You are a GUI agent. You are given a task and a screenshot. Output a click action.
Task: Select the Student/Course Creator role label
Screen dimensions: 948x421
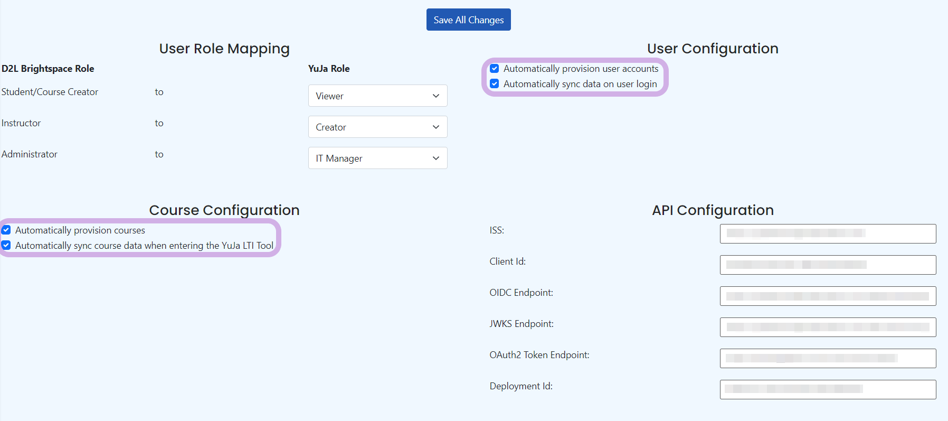pyautogui.click(x=50, y=92)
